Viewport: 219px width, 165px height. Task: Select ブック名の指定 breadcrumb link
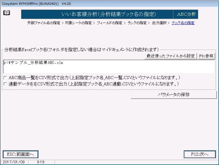[x=183, y=23]
